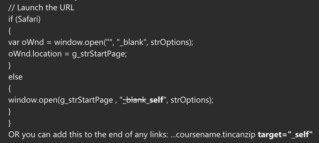The height and width of the screenshot is (143, 319).
Task: Click "g_strStartPage;" in the location assignment
Action: (x=100, y=54)
